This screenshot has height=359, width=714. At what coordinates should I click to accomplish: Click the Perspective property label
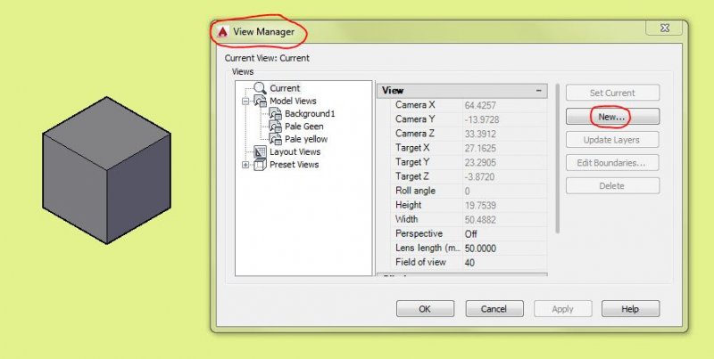[x=419, y=233]
